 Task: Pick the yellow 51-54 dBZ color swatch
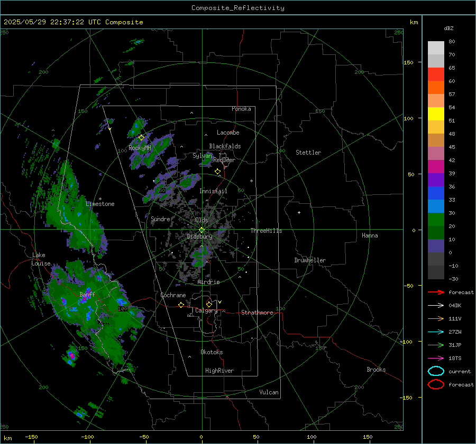pyautogui.click(x=436, y=114)
